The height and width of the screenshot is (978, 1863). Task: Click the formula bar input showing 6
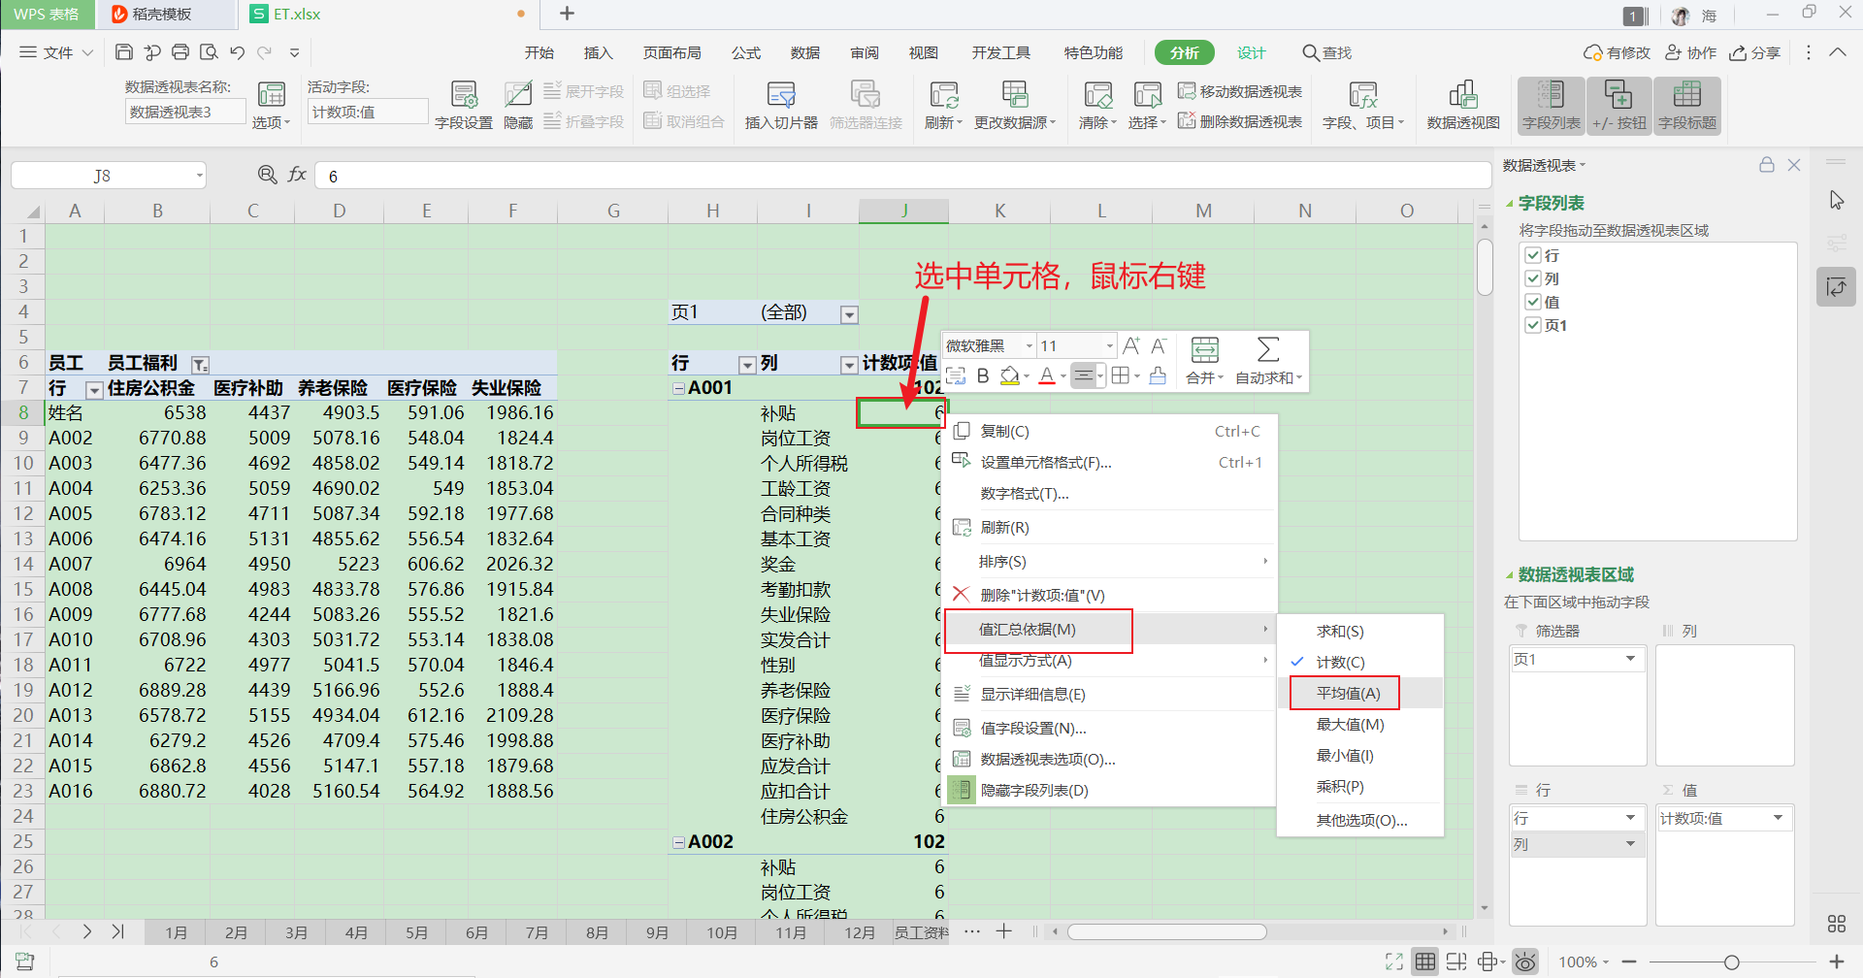point(902,176)
